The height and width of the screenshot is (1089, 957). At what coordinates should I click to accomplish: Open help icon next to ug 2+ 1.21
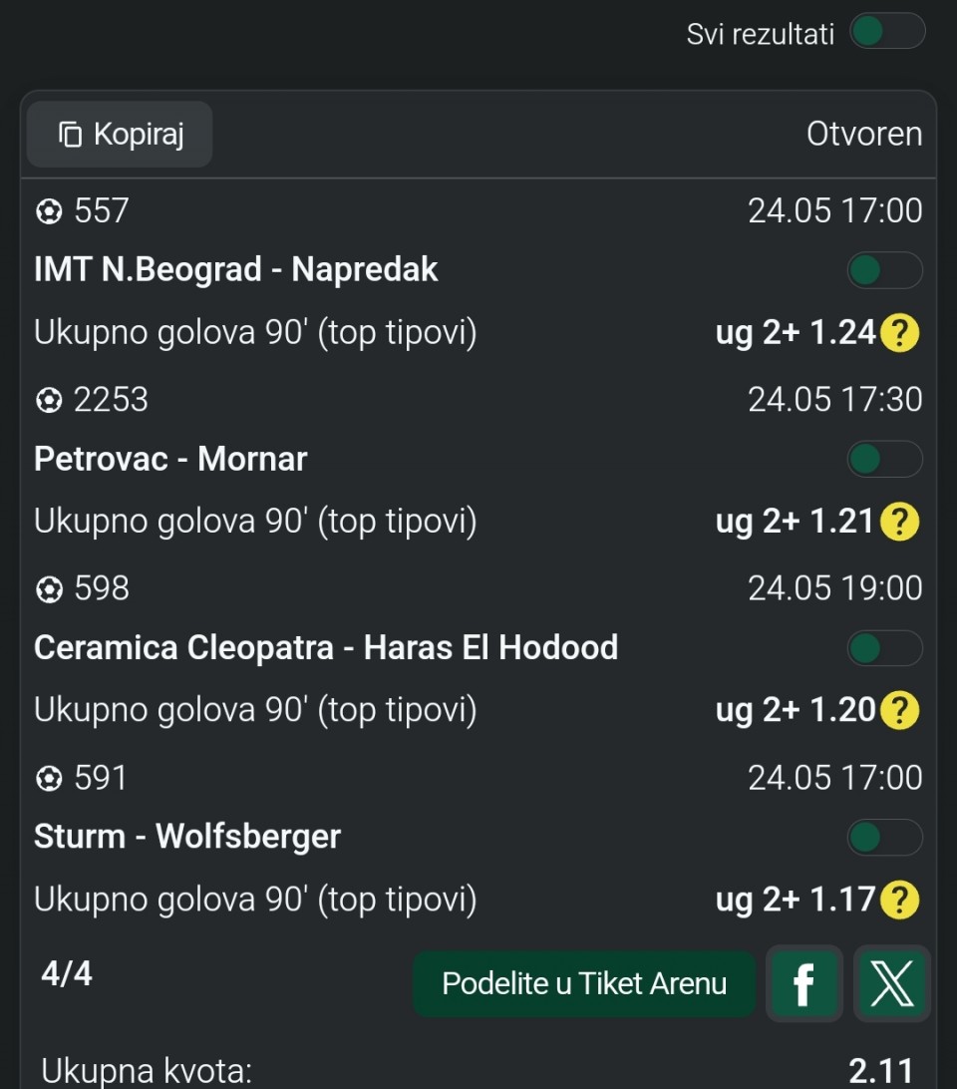coord(899,522)
